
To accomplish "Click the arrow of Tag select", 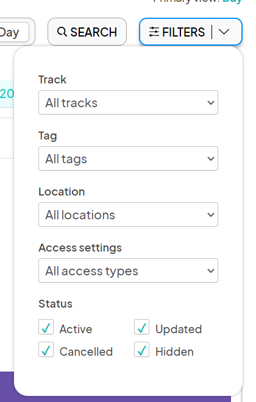I will (211, 159).
